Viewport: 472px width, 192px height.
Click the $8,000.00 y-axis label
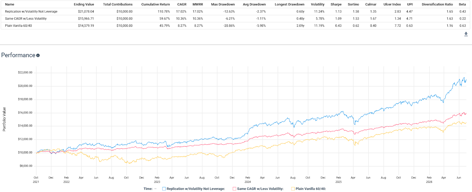point(26,166)
